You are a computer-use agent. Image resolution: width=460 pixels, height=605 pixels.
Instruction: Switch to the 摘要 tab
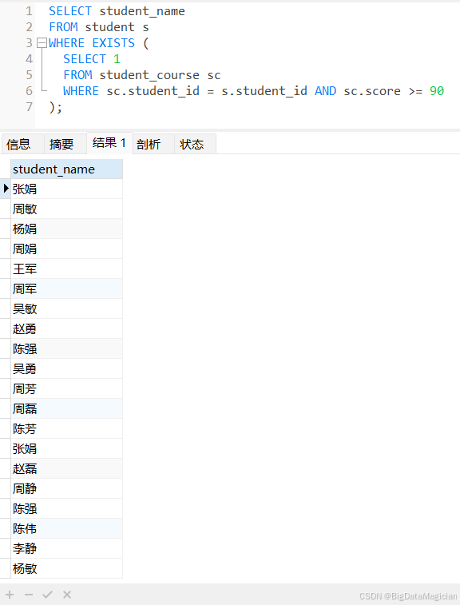click(x=65, y=144)
